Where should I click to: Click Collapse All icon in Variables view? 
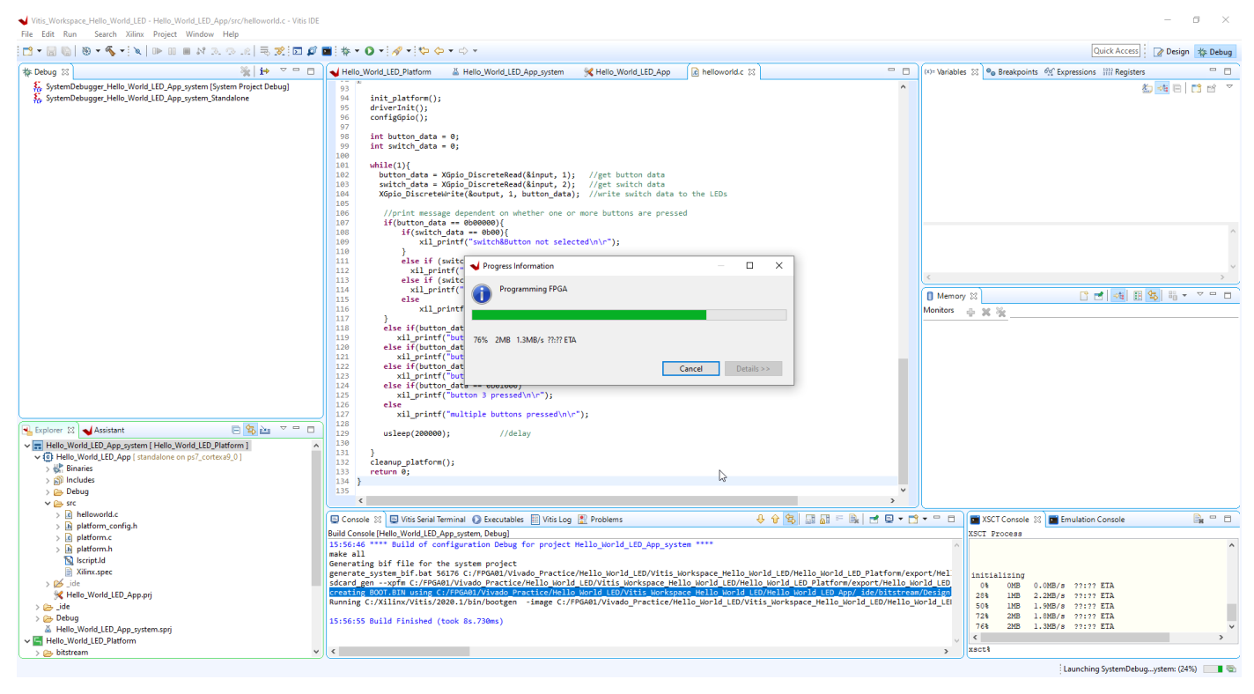click(x=1177, y=88)
